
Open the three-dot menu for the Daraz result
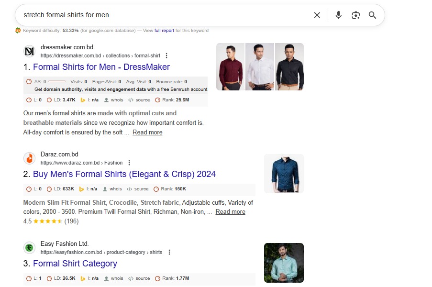[129, 163]
